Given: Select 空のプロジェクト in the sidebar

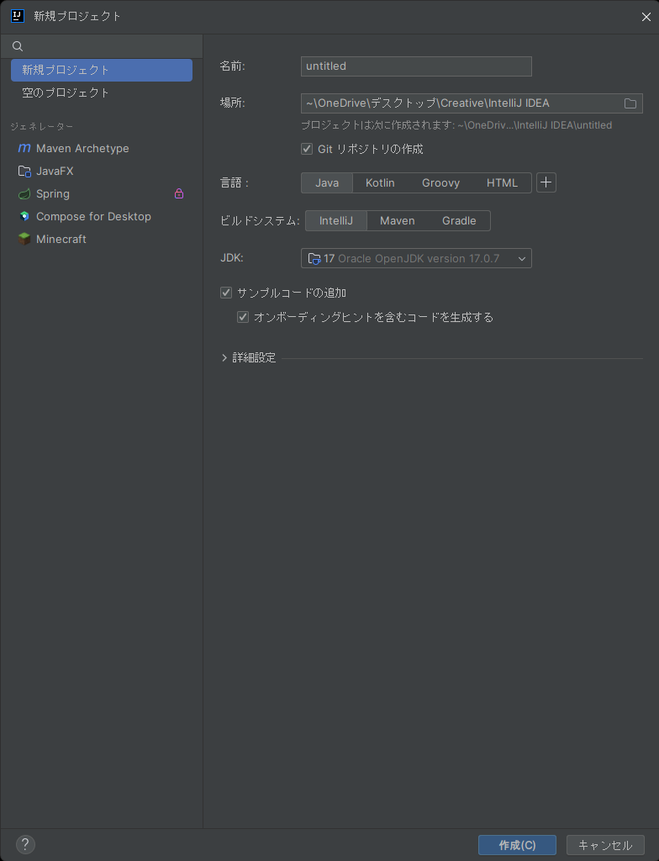Looking at the screenshot, I should pyautogui.click(x=102, y=92).
